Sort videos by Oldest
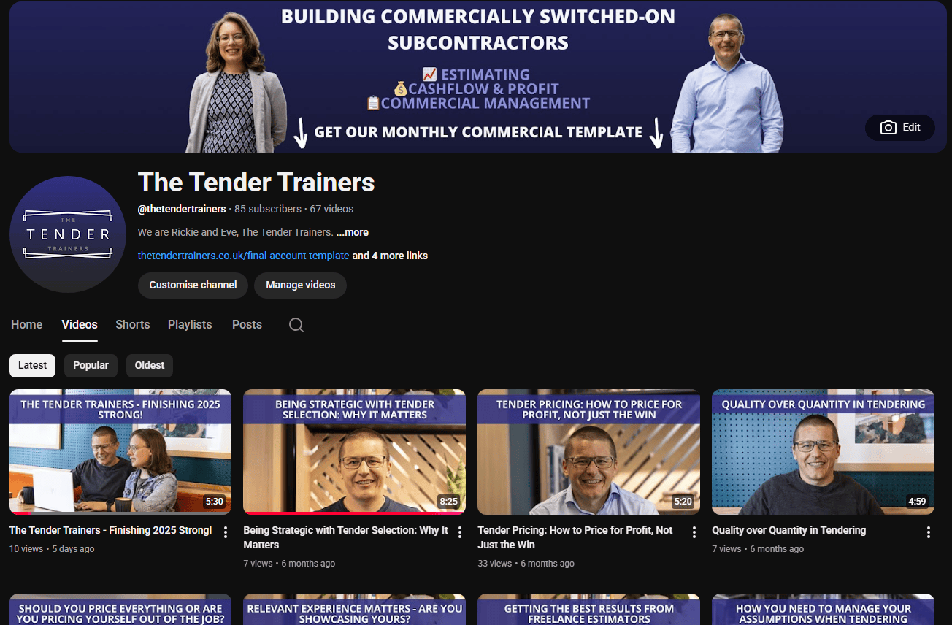 [x=149, y=365]
